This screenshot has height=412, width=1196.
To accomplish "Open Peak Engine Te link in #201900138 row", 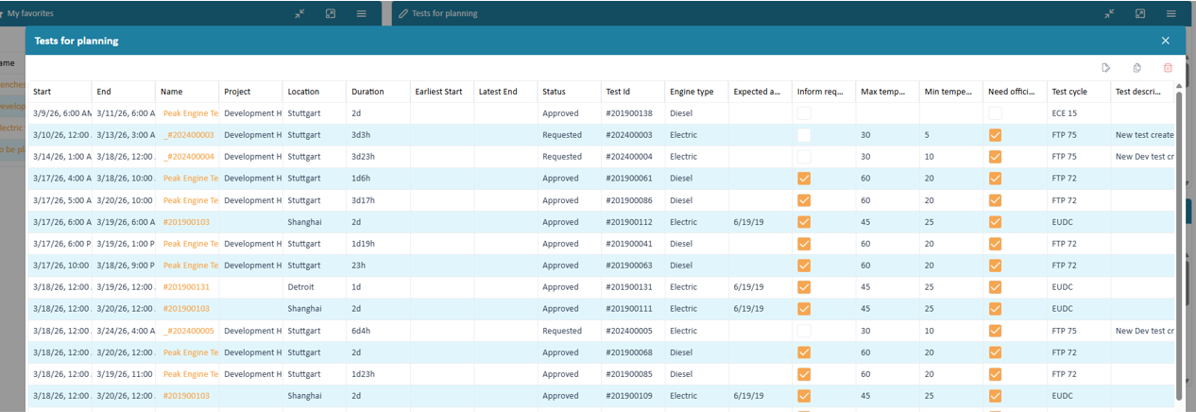I will (x=191, y=113).
